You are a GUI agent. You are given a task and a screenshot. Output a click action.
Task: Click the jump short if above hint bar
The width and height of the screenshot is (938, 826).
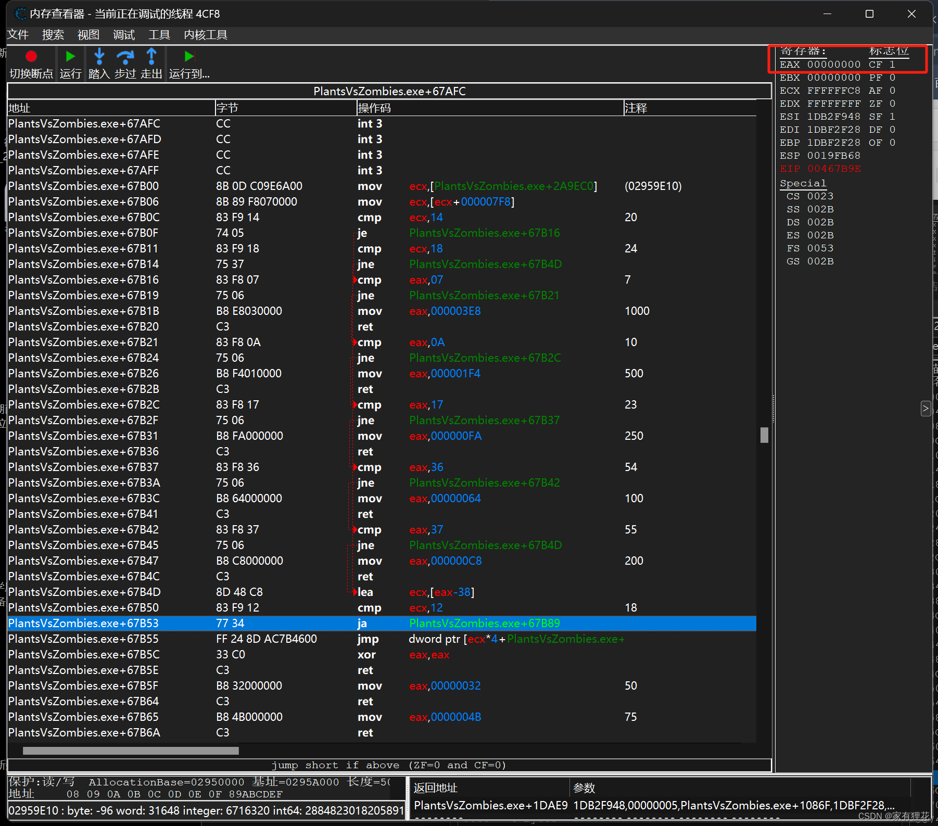pyautogui.click(x=389, y=765)
